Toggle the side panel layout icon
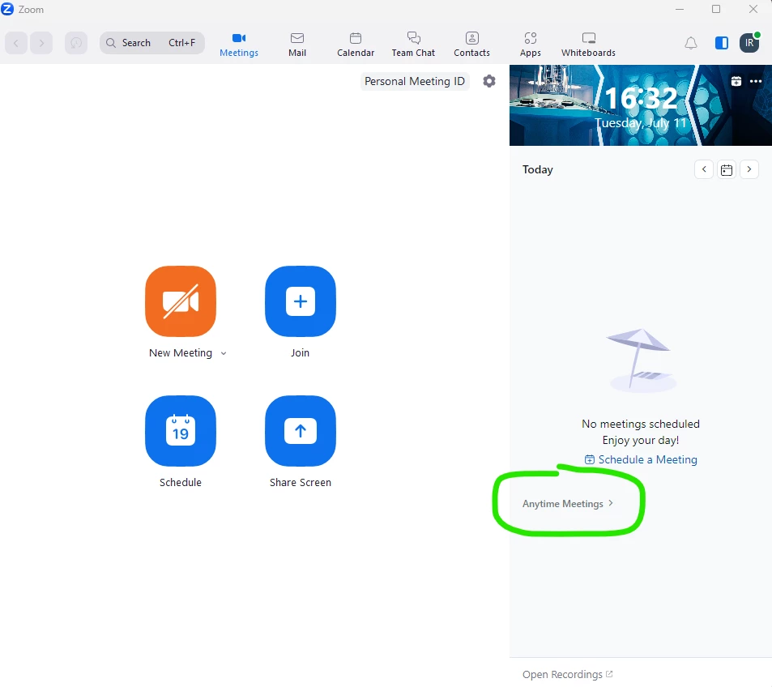 click(722, 43)
